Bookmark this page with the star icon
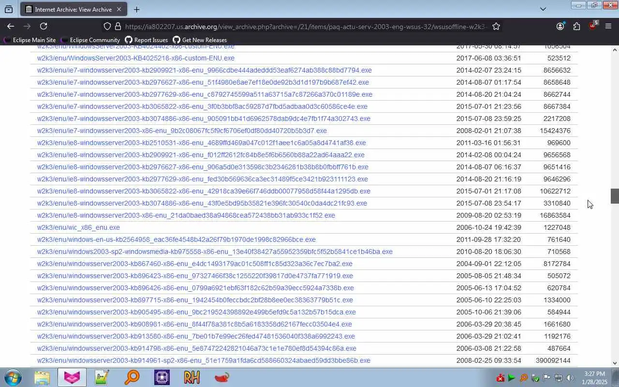 pyautogui.click(x=496, y=26)
